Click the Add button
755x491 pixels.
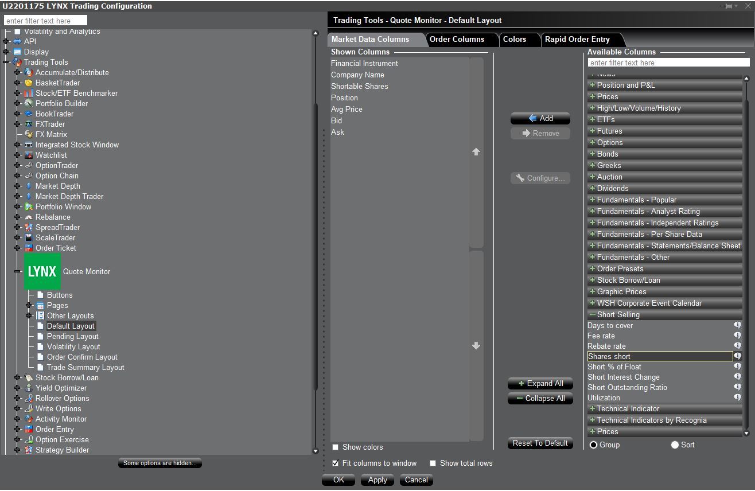point(540,119)
